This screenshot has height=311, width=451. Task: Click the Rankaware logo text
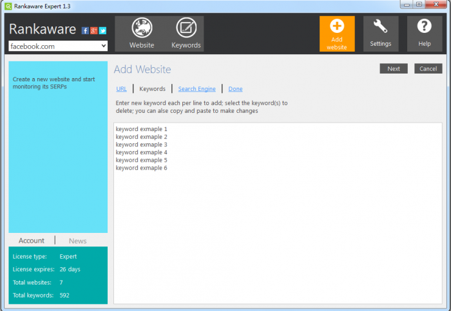click(43, 29)
